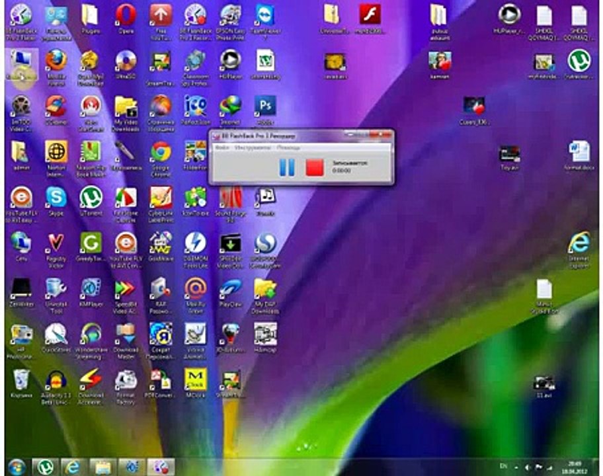The width and height of the screenshot is (603, 476).
Task: Open the Инструменты menu in the recorder
Action: click(253, 147)
